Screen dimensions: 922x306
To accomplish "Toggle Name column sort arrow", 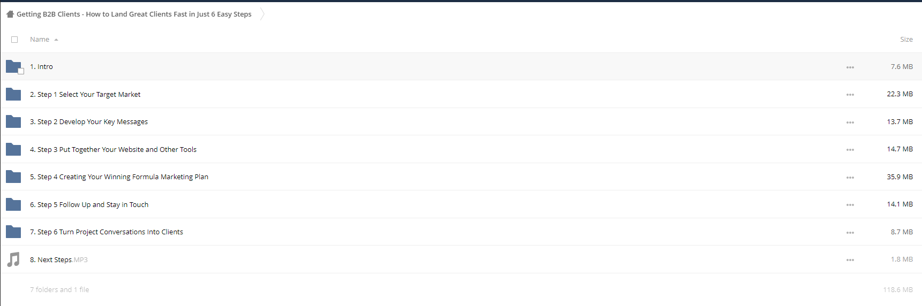I will [56, 40].
